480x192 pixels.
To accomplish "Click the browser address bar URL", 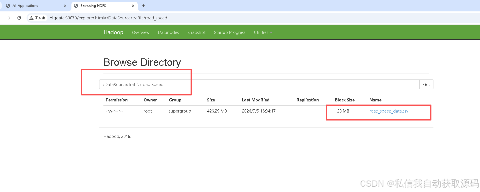I will [108, 18].
